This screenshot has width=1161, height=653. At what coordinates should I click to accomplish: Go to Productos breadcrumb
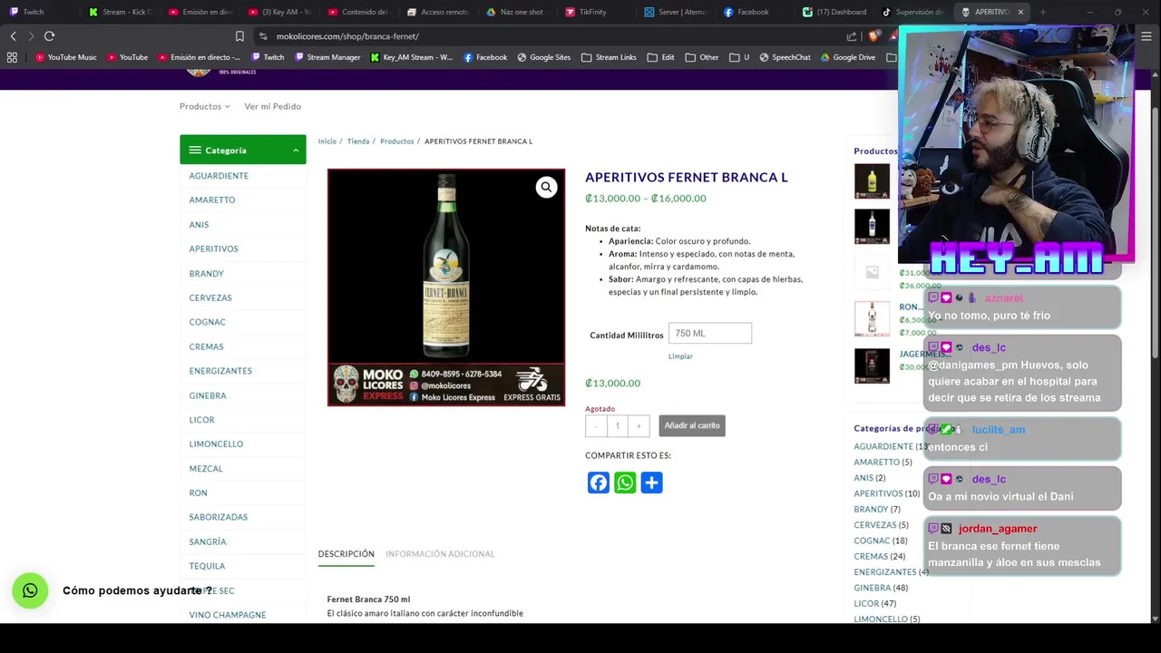(x=396, y=141)
